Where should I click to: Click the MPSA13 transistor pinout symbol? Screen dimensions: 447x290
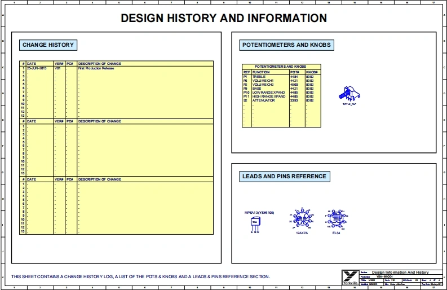[254, 222]
